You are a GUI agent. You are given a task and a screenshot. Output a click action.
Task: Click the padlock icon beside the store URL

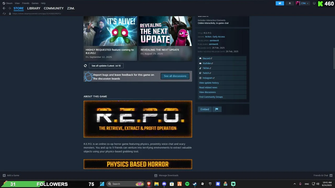[10, 14]
